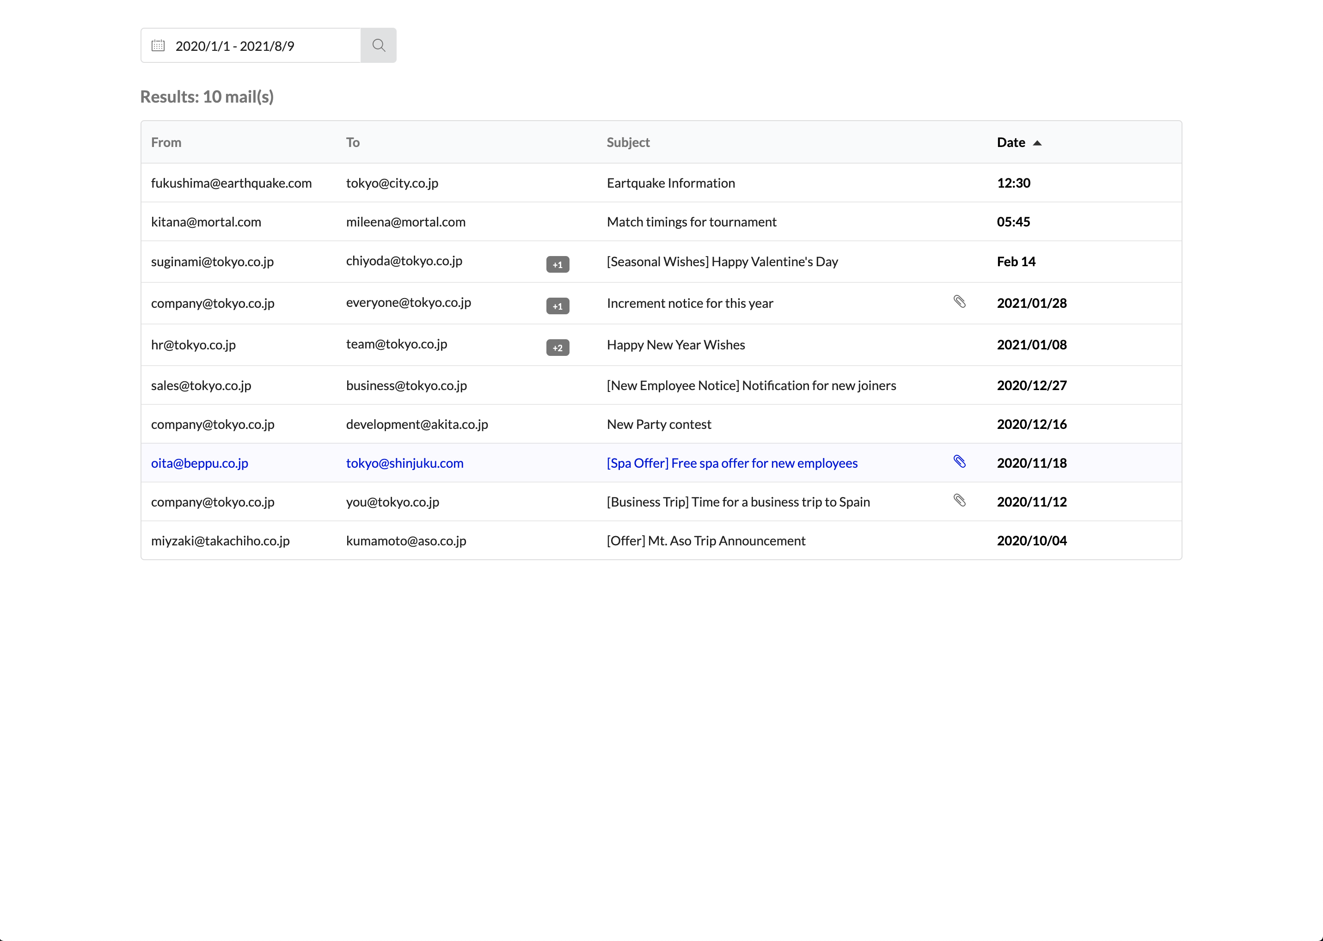Viewport: 1323px width, 941px height.
Task: Open the Eartquake Information mail
Action: 670,183
